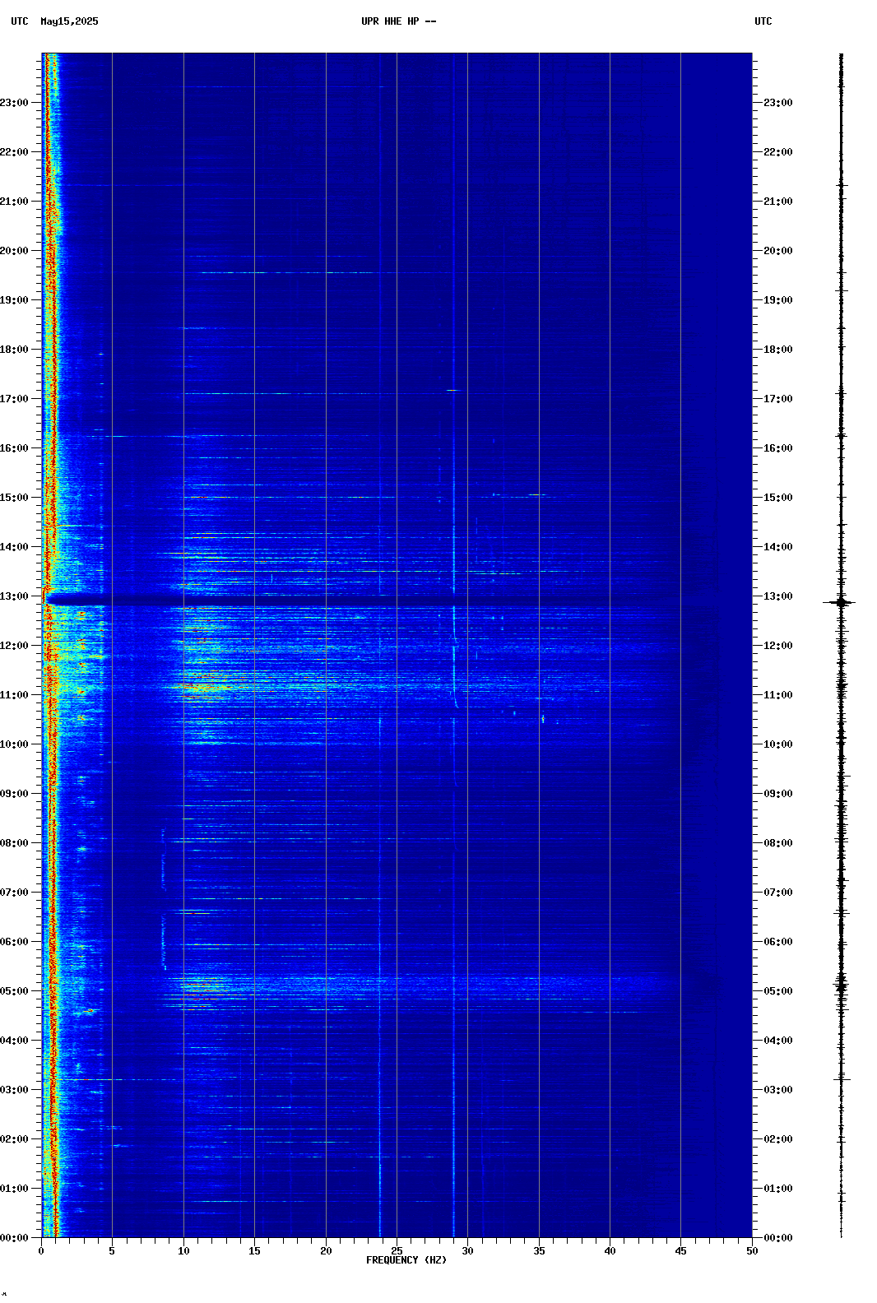Click the 15 Hz frequency tick label
The height and width of the screenshot is (1303, 877).
254,1251
